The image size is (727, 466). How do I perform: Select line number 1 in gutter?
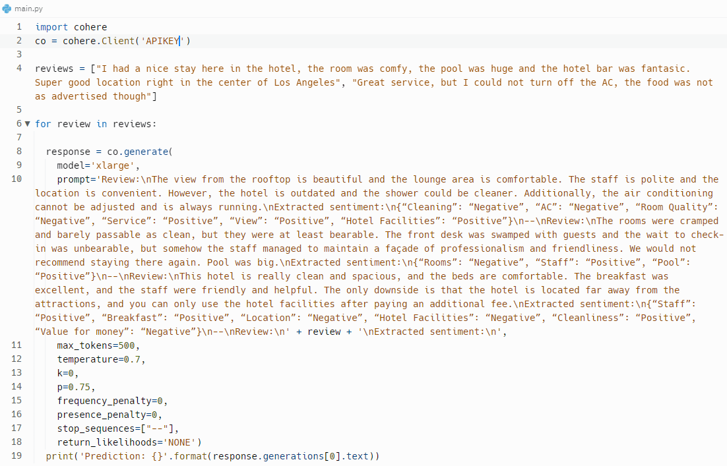(19, 26)
